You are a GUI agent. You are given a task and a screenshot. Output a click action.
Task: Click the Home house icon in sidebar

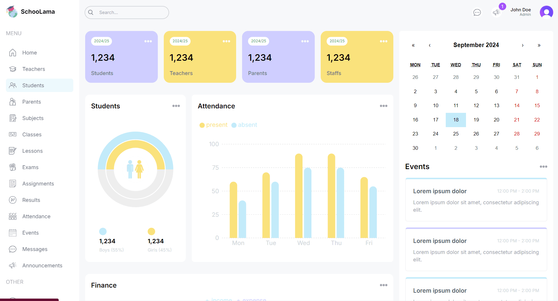pyautogui.click(x=13, y=53)
